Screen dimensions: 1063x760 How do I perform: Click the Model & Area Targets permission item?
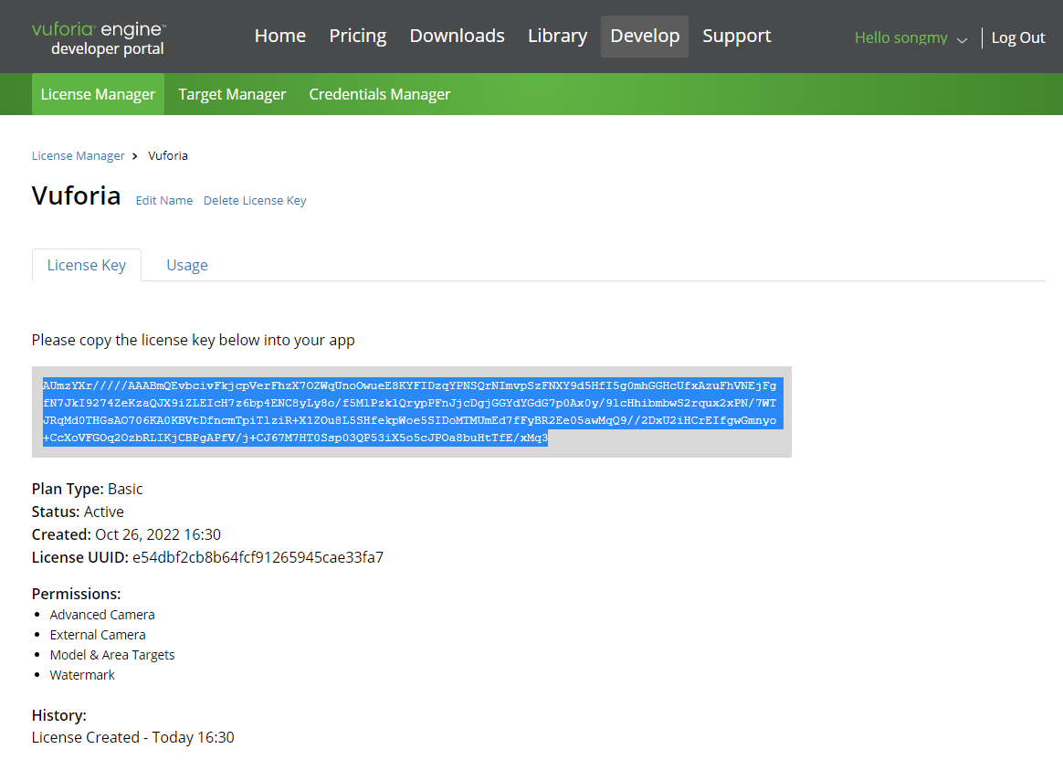[x=112, y=655]
